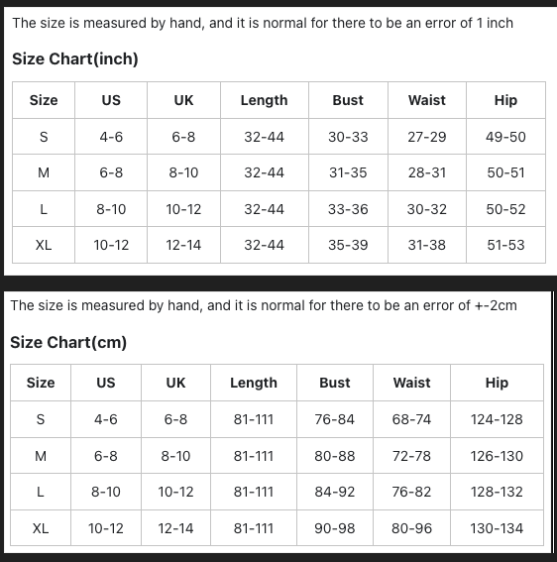The width and height of the screenshot is (557, 562).
Task: Select the S size row in inch chart
Action: [278, 137]
